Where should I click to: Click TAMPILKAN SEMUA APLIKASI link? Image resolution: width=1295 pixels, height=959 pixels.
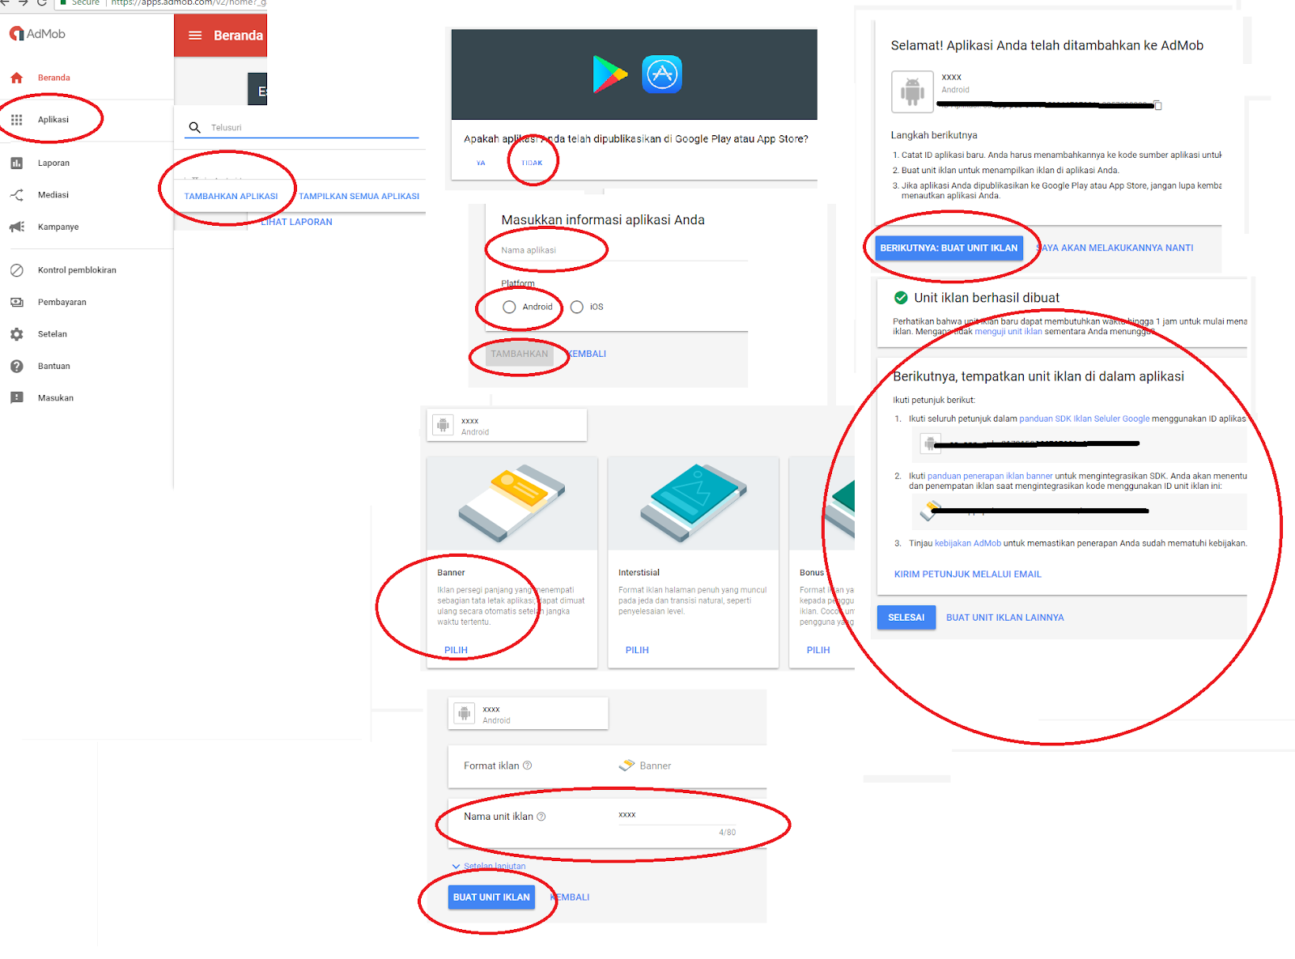359,197
